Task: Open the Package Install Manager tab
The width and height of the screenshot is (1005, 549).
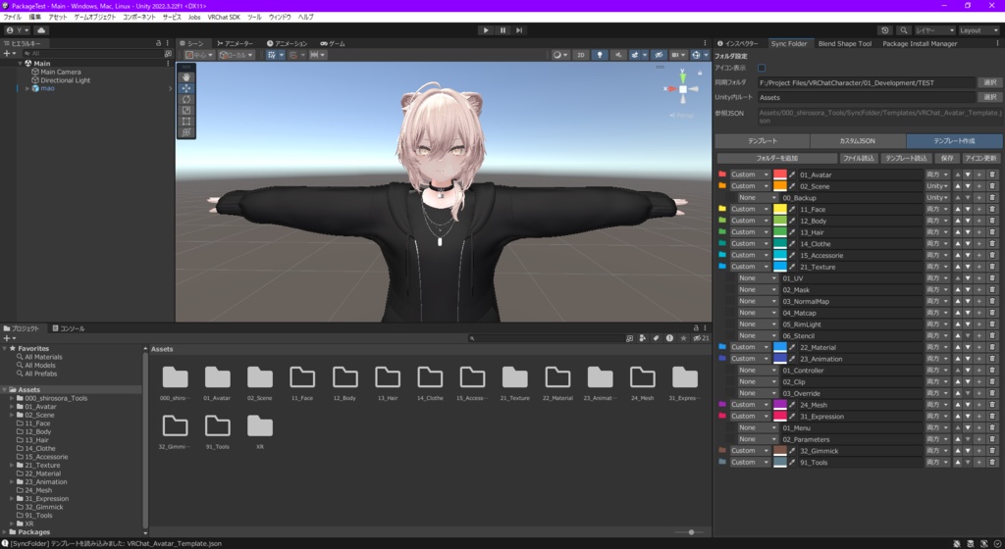Action: pyautogui.click(x=920, y=43)
